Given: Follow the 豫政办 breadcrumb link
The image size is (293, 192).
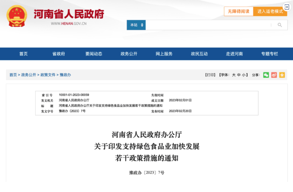Looking at the screenshot, I should (65, 75).
